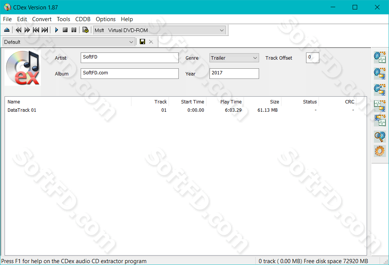Sort by the Play Time column header
This screenshot has height=265, width=389.
point(225,102)
